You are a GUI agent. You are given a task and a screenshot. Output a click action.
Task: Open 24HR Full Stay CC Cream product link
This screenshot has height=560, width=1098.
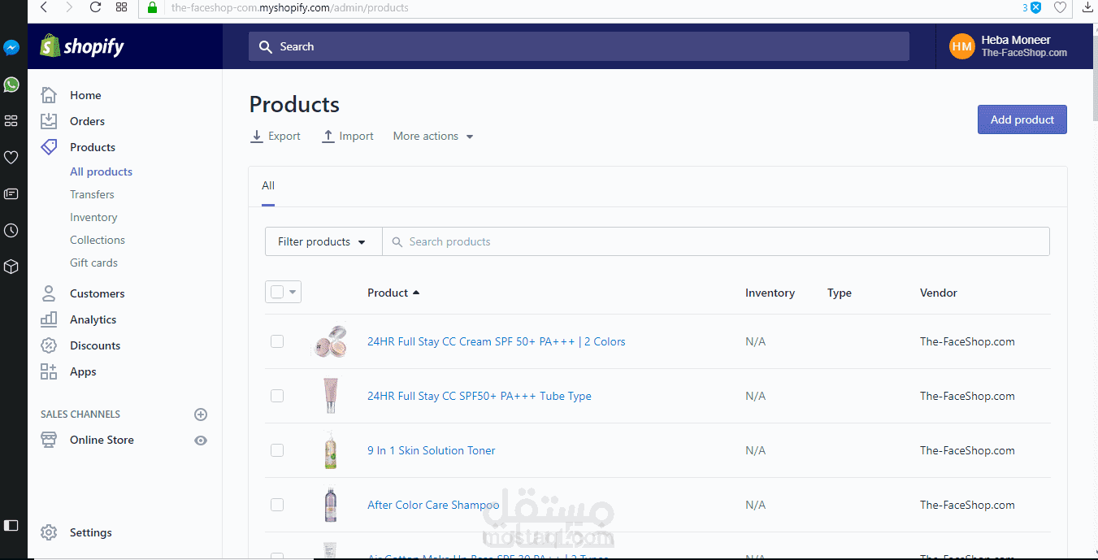point(497,341)
